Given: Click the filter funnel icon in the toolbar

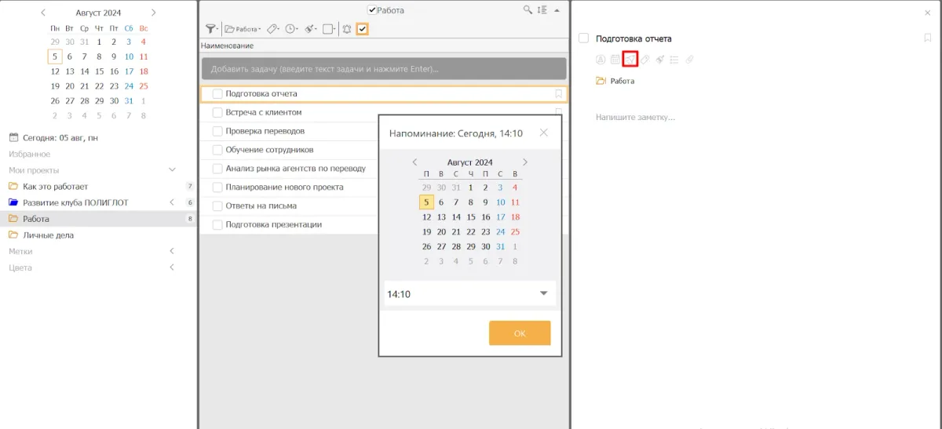Looking at the screenshot, I should click(210, 29).
